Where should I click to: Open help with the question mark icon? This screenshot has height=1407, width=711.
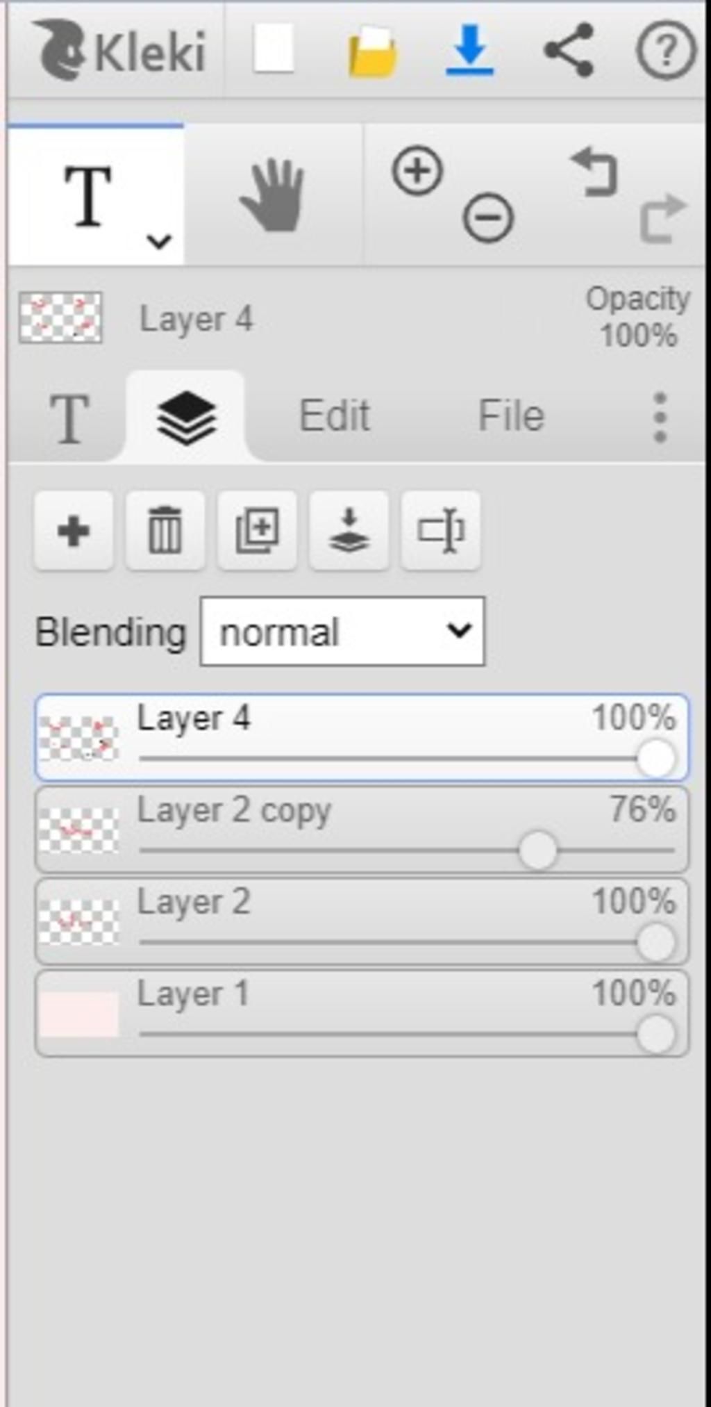point(665,49)
